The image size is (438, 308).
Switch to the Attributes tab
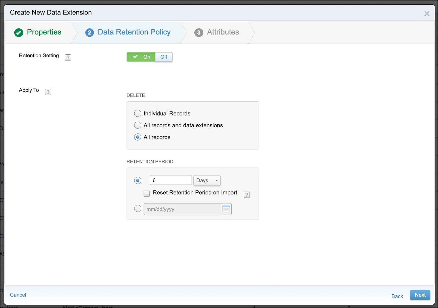tap(223, 32)
